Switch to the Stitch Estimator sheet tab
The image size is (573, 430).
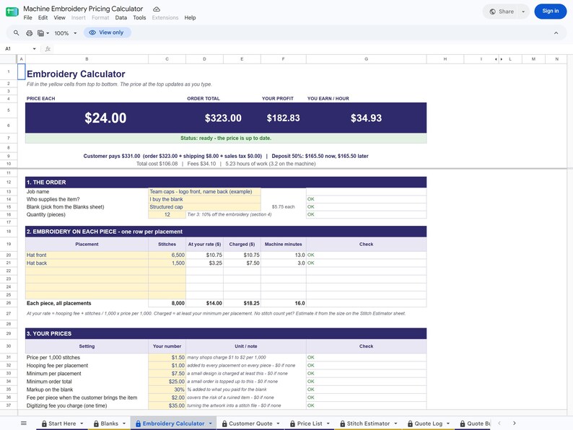click(x=368, y=424)
